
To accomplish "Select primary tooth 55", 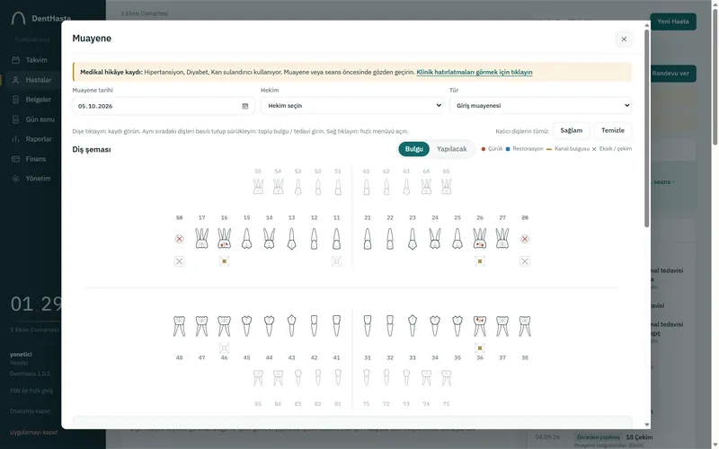I will point(258,187).
